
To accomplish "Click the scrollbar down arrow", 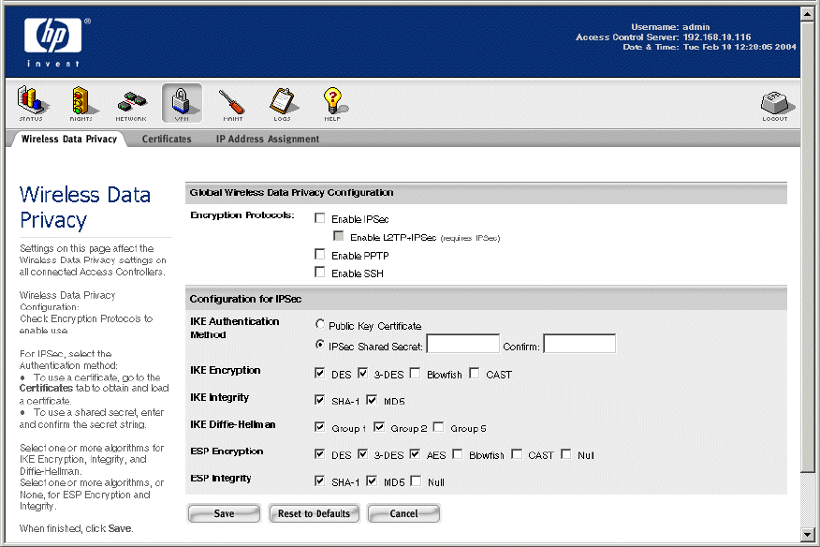I will click(808, 535).
